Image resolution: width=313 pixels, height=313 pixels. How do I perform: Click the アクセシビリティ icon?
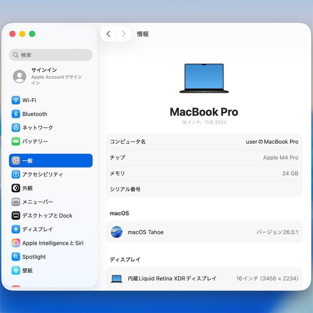pos(16,175)
